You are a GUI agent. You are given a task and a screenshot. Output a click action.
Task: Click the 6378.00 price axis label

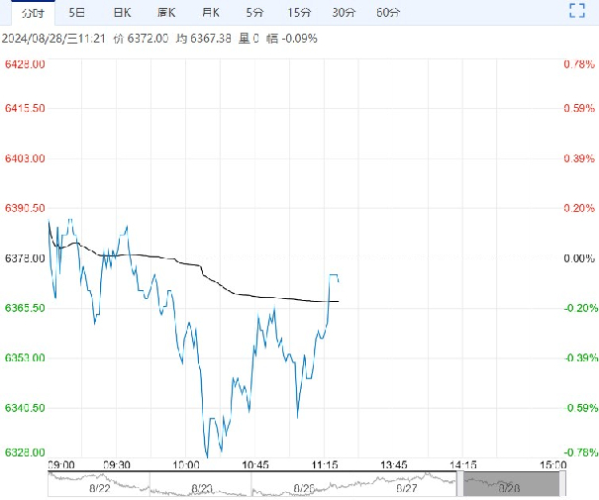pos(26,258)
